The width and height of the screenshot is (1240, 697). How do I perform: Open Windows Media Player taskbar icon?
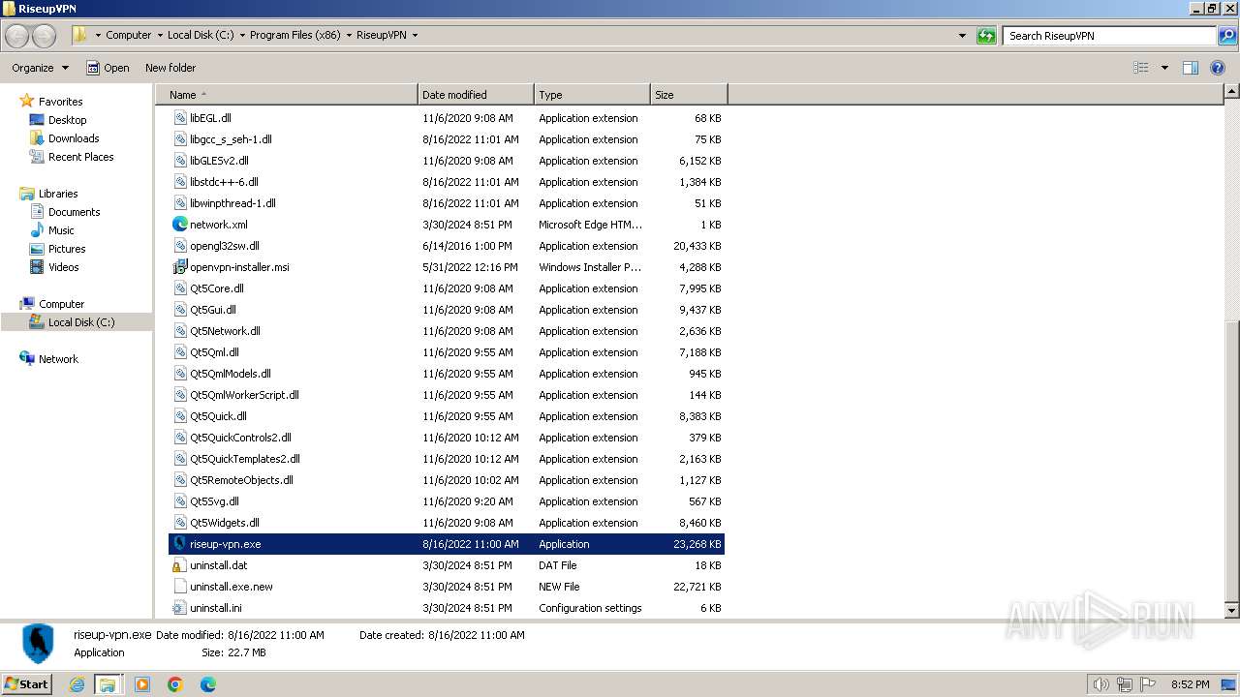pyautogui.click(x=142, y=684)
